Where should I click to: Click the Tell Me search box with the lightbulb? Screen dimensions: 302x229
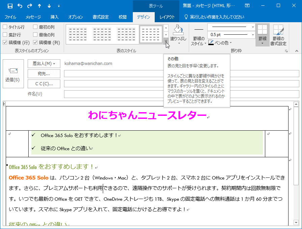tap(214, 17)
